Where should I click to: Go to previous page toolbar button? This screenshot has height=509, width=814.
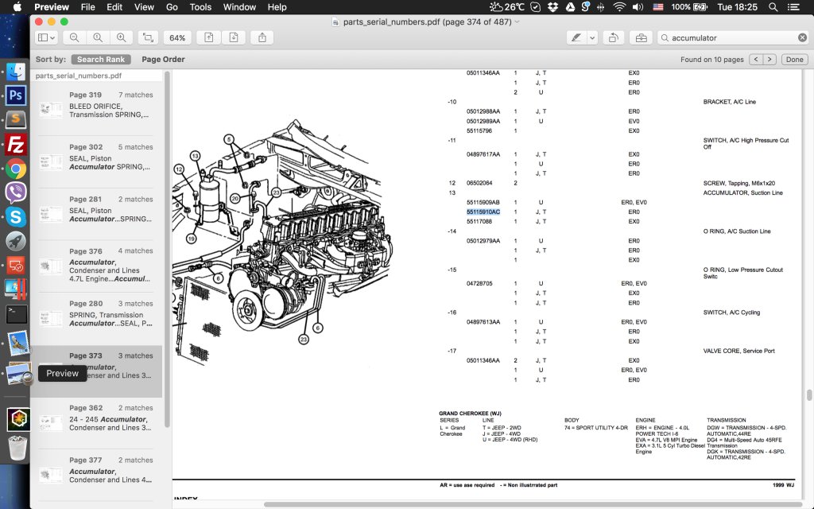(209, 37)
